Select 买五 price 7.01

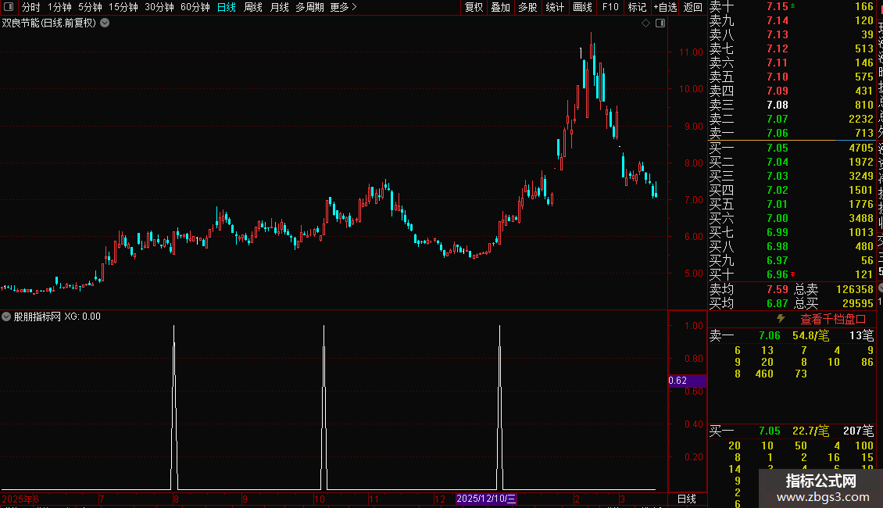tap(778, 204)
